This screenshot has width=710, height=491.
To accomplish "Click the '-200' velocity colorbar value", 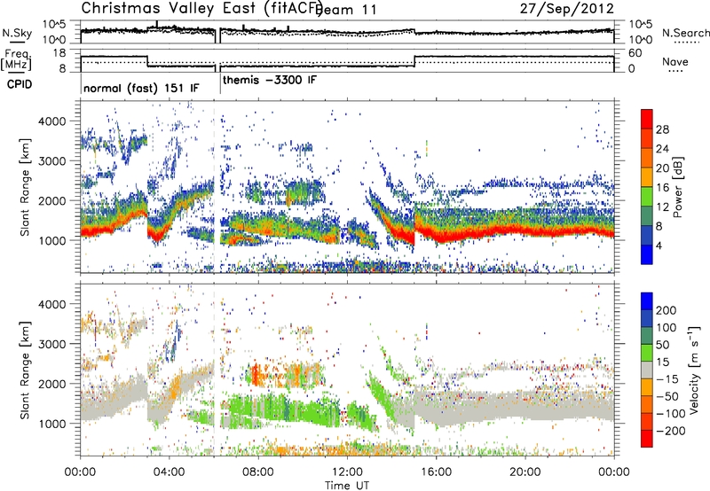I will (670, 431).
